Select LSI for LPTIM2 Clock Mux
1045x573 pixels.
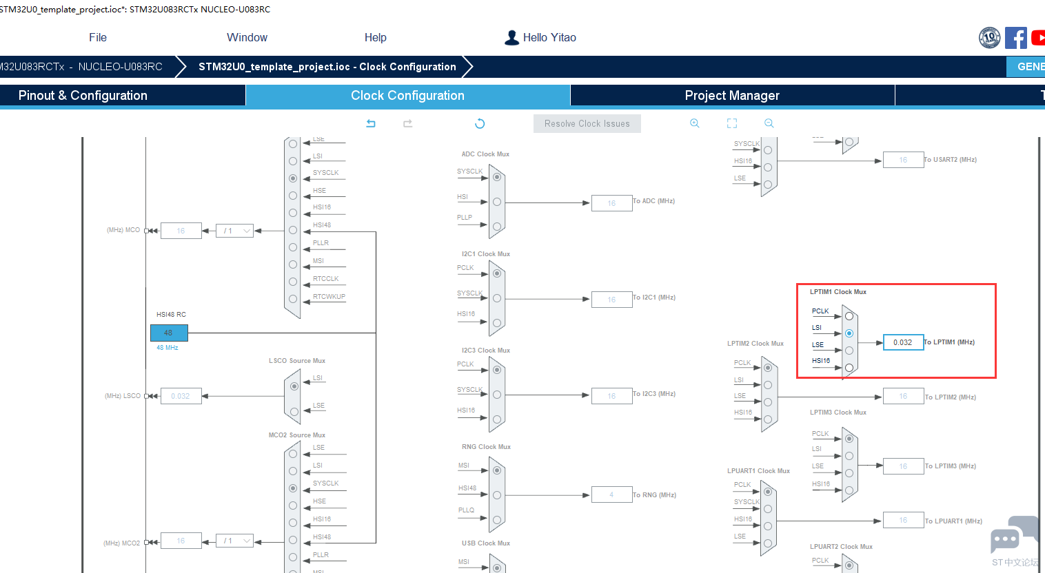768,385
